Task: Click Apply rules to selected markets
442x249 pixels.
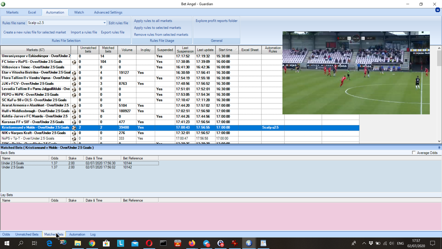Action: tap(157, 28)
